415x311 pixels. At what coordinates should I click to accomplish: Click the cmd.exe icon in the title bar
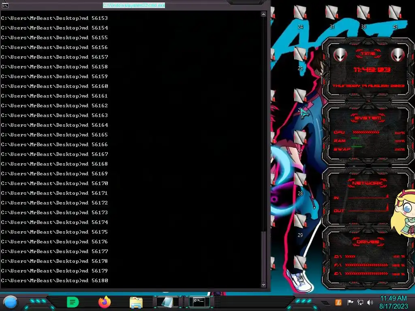coord(5,5)
